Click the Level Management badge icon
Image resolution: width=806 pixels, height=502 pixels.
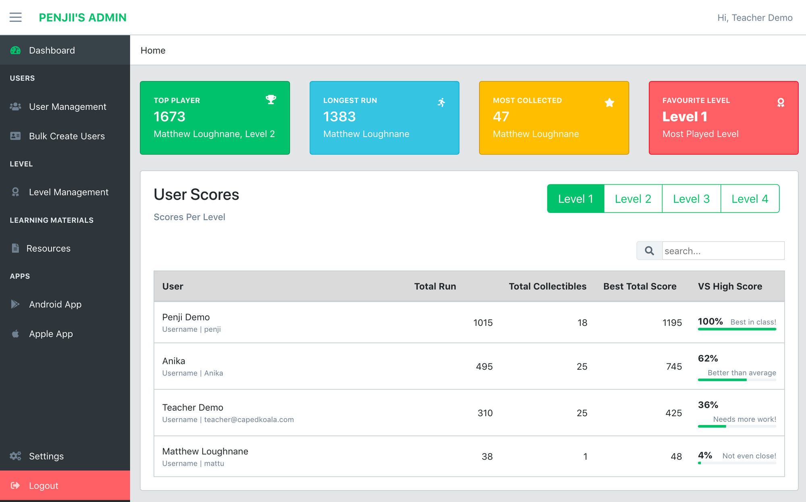click(x=15, y=192)
